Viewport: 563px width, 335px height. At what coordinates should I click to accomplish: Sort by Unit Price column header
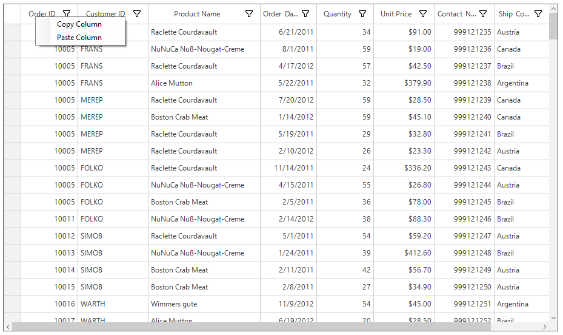tap(396, 14)
